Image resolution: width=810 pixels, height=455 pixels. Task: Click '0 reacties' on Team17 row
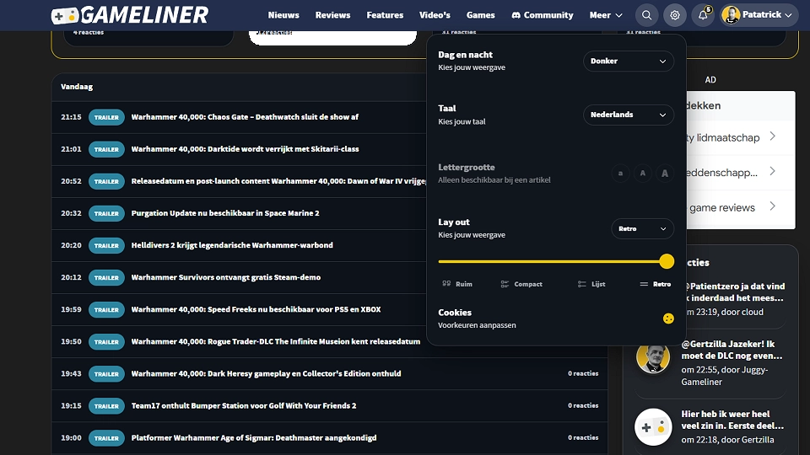(583, 405)
